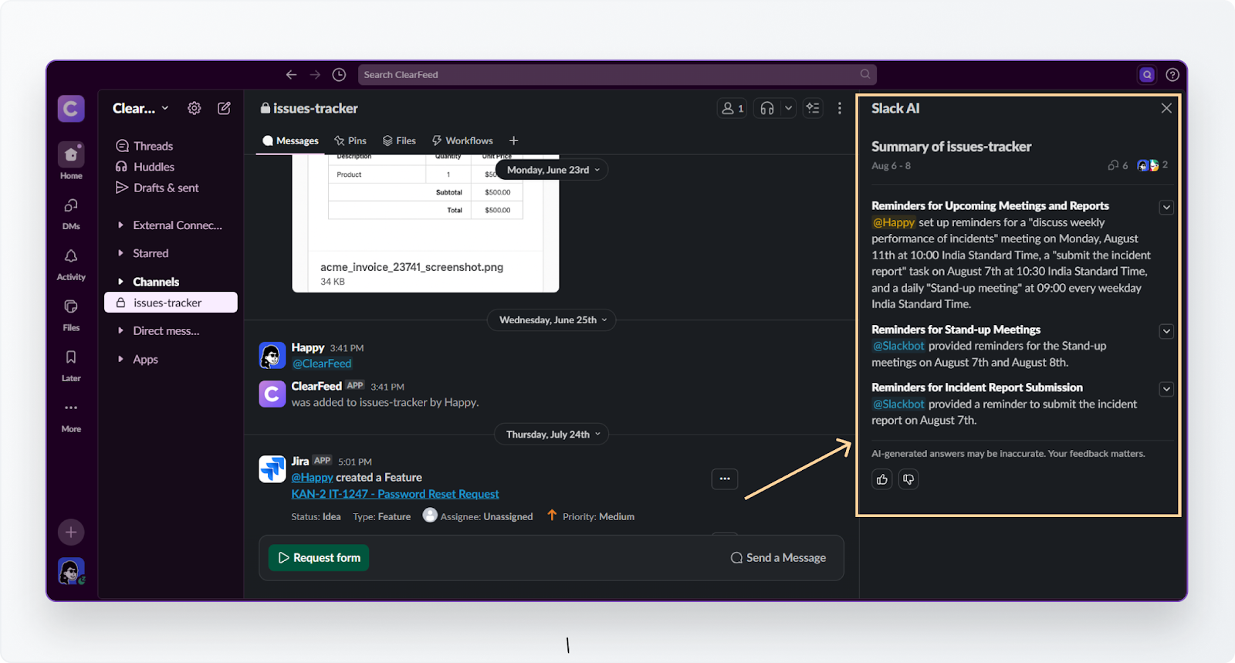The image size is (1235, 663).
Task: Click the Search ClearFeed field
Action: 617,75
